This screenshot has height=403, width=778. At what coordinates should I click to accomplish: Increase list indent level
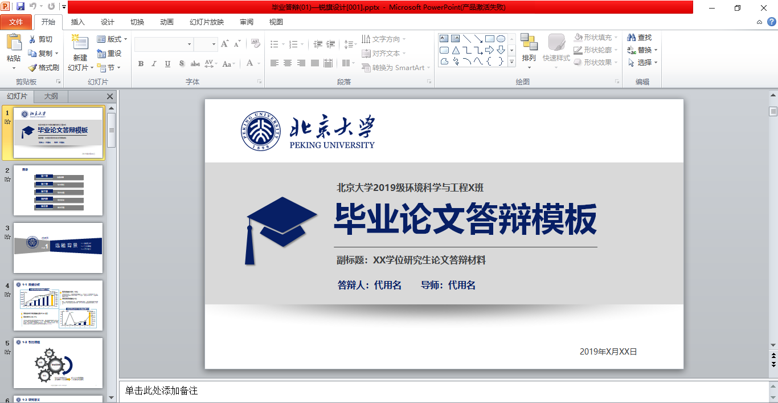click(x=331, y=44)
